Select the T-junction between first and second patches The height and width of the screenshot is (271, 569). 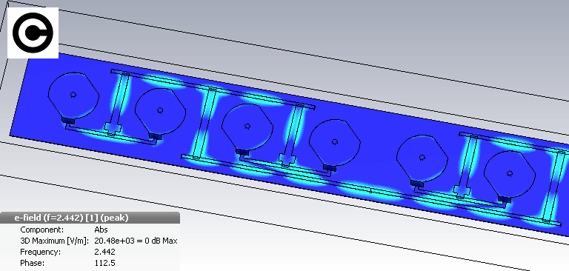(x=112, y=128)
